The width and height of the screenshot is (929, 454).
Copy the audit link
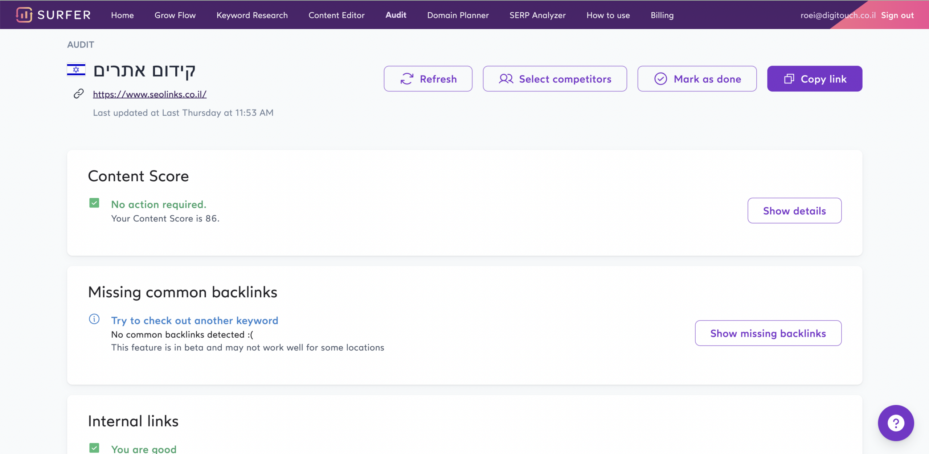coord(815,79)
